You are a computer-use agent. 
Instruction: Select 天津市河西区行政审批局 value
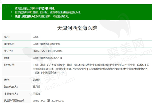pos(47,44)
